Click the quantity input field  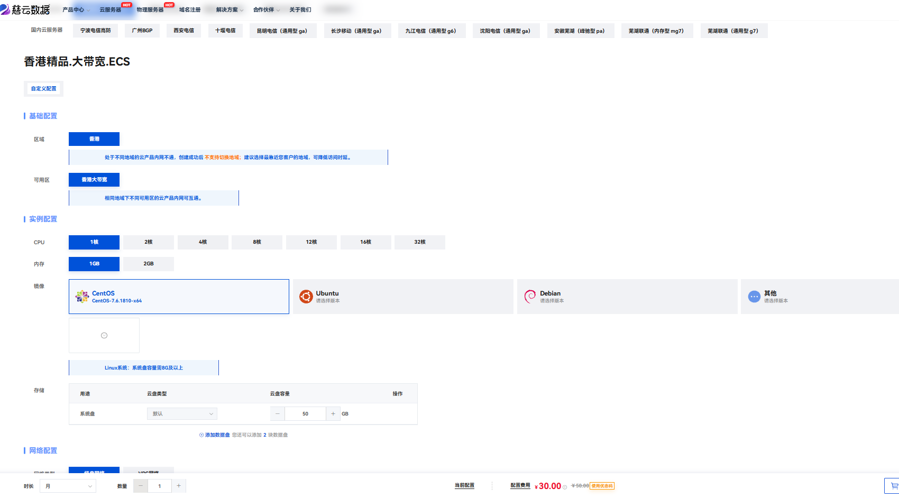tap(159, 486)
